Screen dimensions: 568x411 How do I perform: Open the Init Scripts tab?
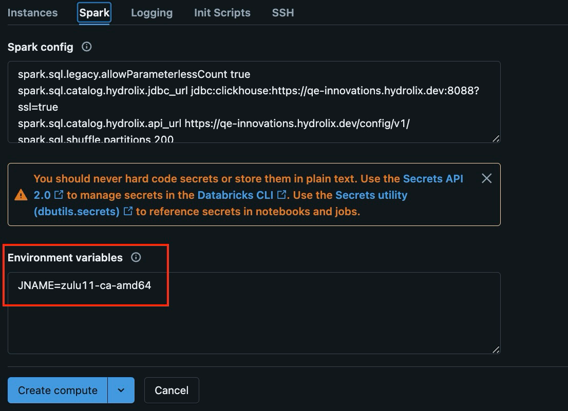(222, 12)
